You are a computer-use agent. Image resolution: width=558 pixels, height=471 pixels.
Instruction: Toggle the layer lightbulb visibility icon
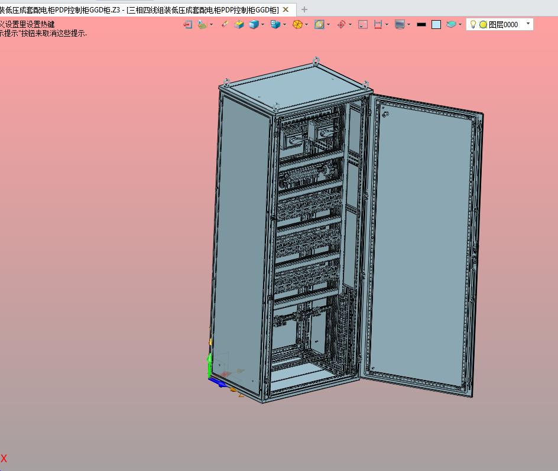click(473, 24)
